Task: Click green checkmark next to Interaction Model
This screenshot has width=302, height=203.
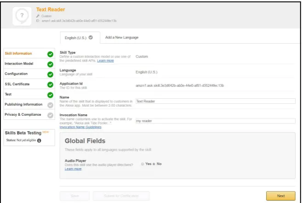Action: 50,64
